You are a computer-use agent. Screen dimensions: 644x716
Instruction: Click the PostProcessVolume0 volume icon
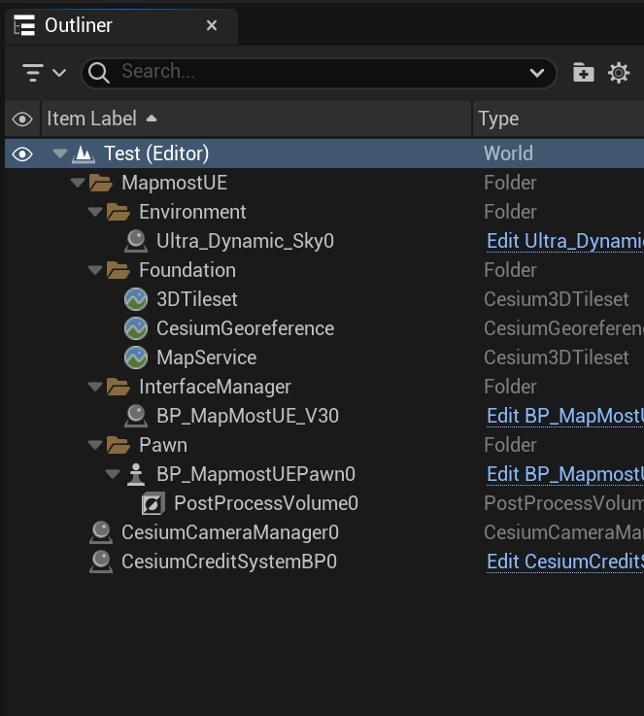[153, 503]
